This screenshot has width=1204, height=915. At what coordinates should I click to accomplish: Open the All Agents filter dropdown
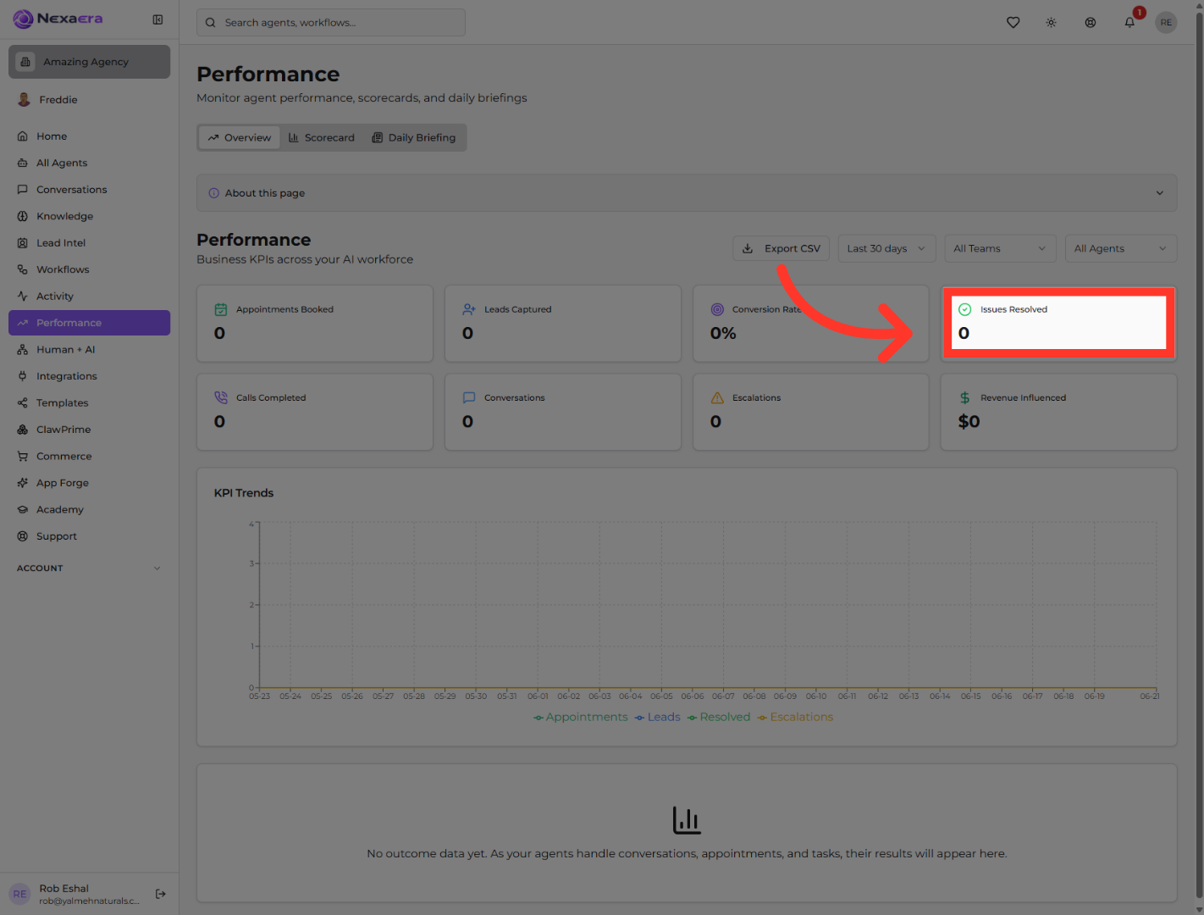coord(1121,248)
